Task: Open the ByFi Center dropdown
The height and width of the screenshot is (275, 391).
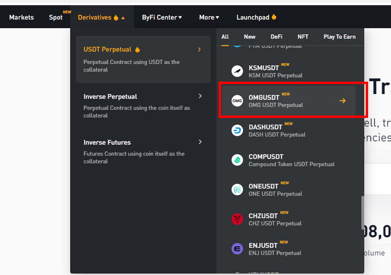Action: (162, 18)
